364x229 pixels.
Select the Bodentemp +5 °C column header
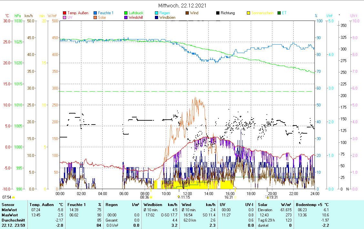point(312,205)
